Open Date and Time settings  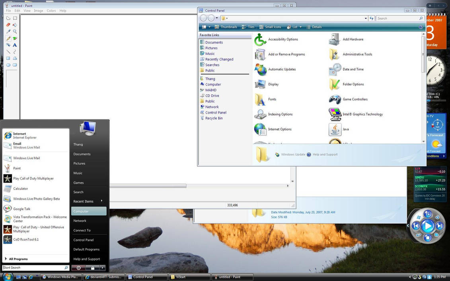tap(353, 69)
